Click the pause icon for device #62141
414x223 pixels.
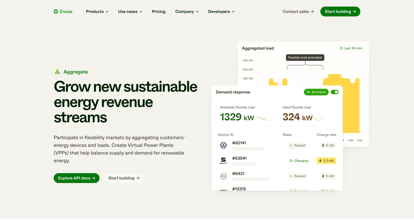(291, 145)
